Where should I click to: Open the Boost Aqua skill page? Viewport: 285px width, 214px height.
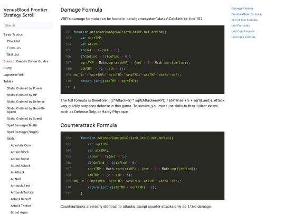click(x=19, y=212)
